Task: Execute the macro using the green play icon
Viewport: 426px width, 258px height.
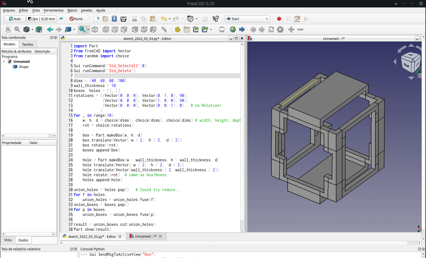Action: 306,18
